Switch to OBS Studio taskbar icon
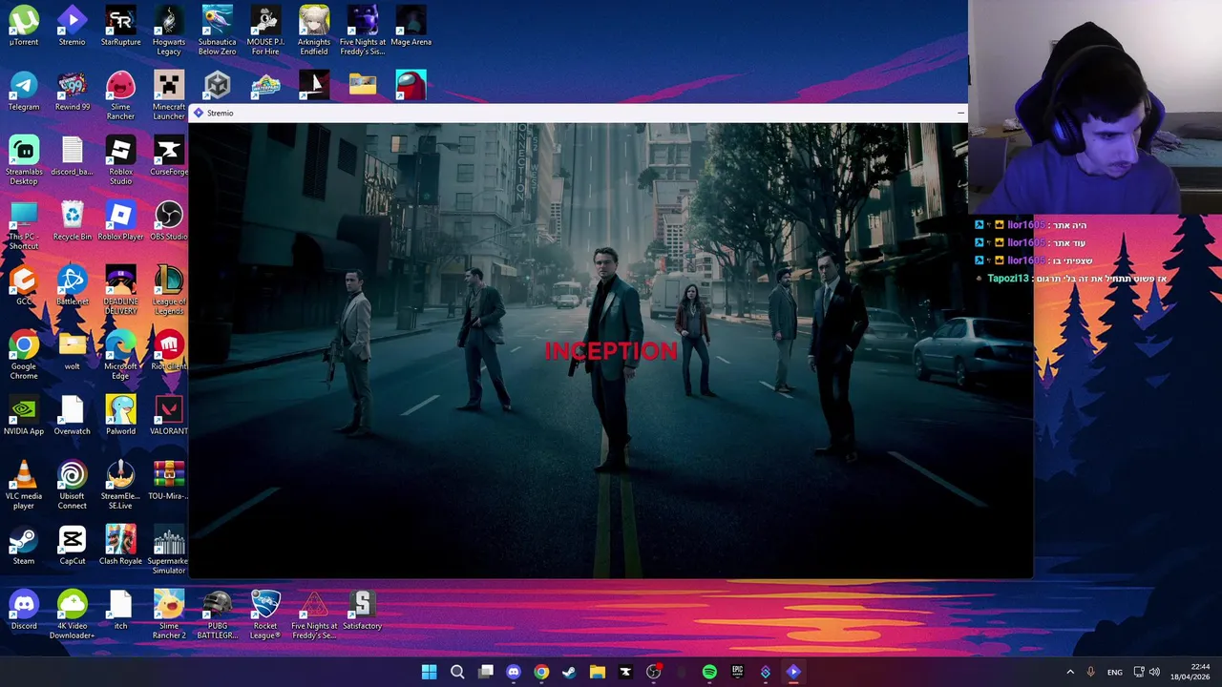1222x687 pixels. 653,672
